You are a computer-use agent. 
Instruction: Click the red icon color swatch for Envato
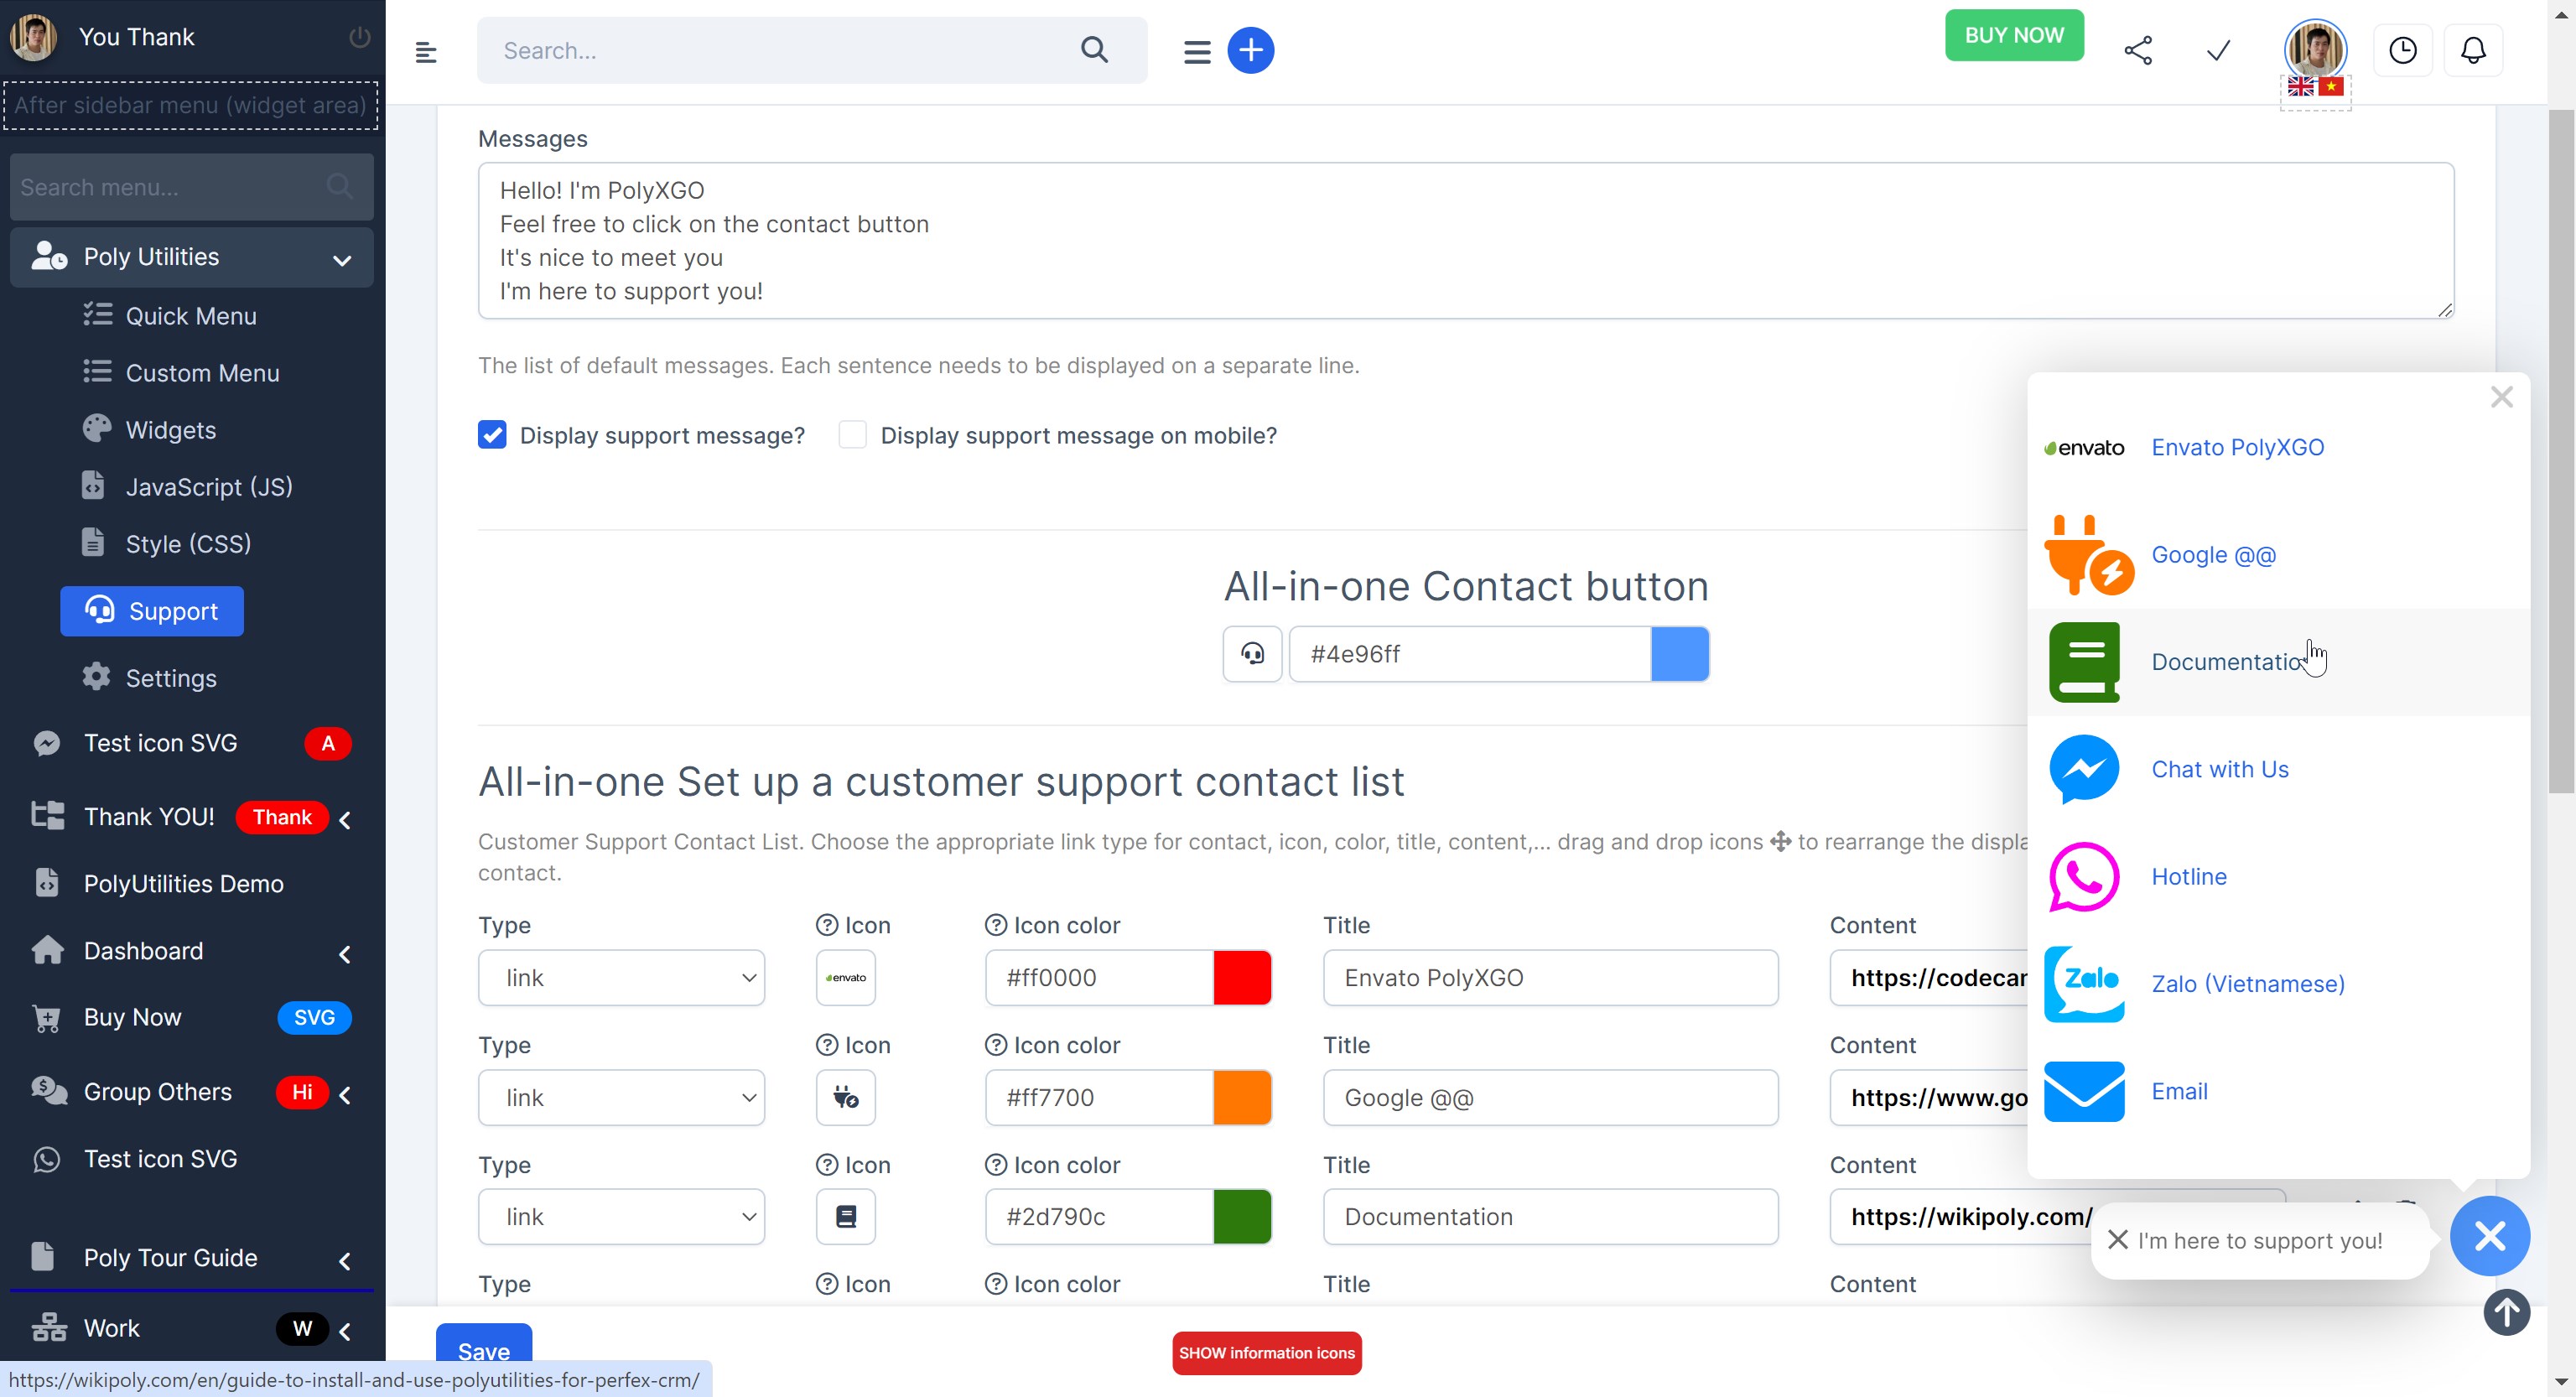[x=1242, y=977]
